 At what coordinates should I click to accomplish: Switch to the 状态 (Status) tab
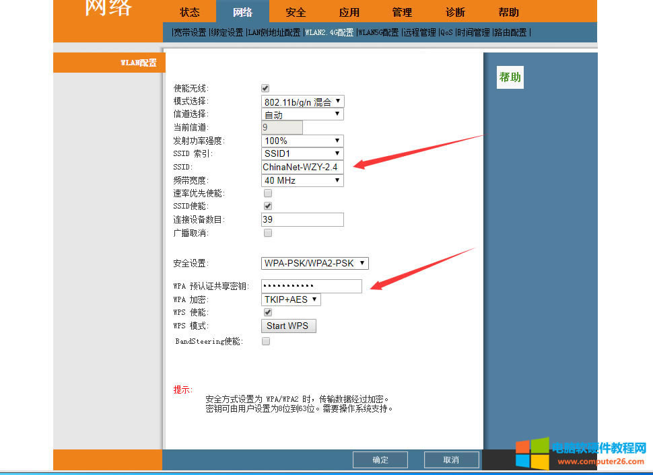click(x=189, y=12)
